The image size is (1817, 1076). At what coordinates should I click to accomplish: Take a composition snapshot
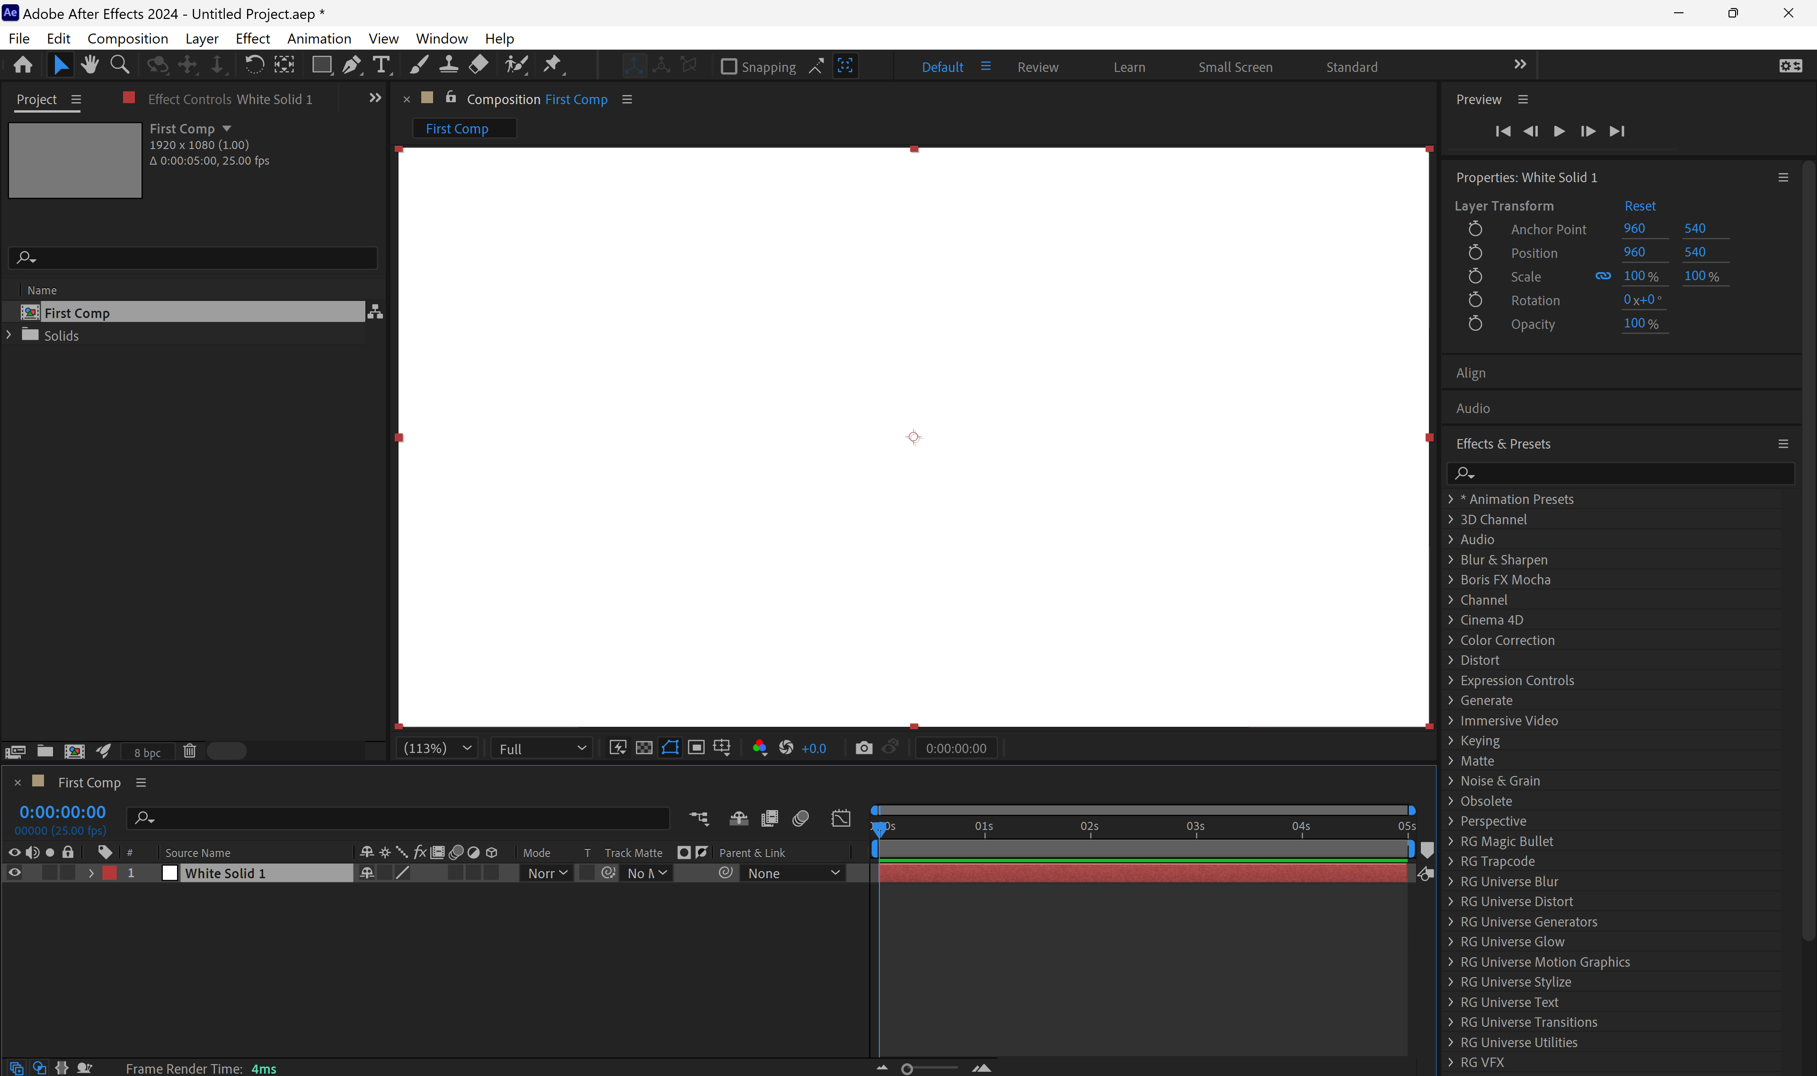[863, 748]
